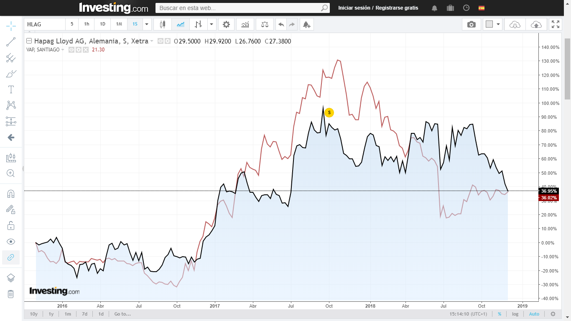The image size is (571, 321).
Task: Select the 1D interval tab
Action: click(102, 24)
